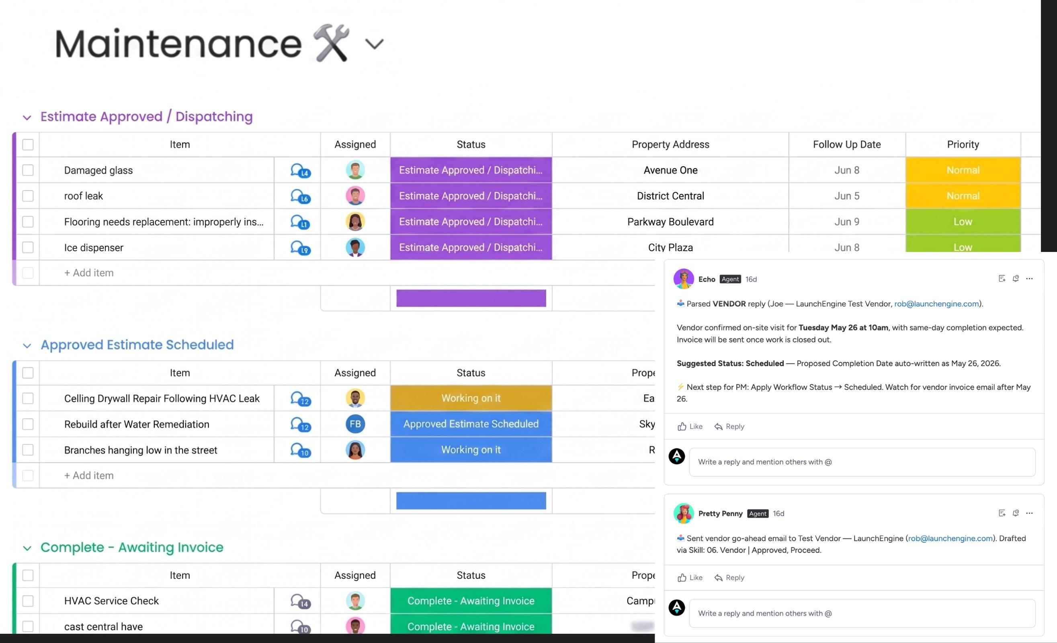Click the Follow Up Date column header
The width and height of the screenshot is (1057, 643).
[x=847, y=145]
